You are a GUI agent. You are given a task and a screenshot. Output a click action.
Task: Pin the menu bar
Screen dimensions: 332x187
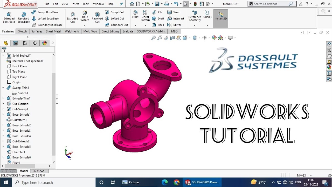click(121, 4)
